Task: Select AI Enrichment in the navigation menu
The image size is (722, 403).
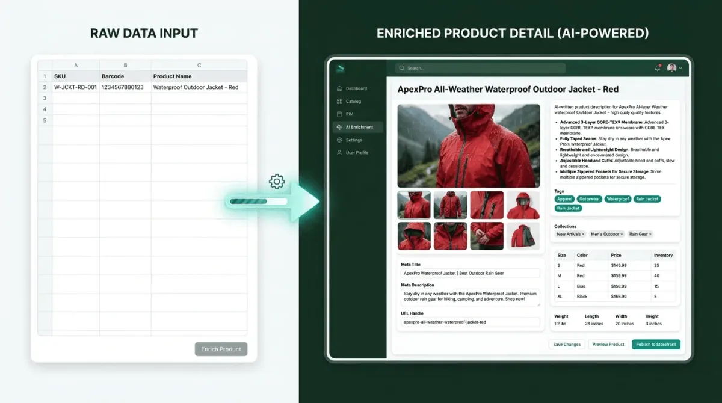Action: point(359,127)
